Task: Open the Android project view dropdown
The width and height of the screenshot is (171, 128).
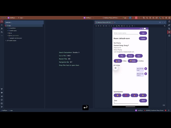Action: (x=9, y=22)
